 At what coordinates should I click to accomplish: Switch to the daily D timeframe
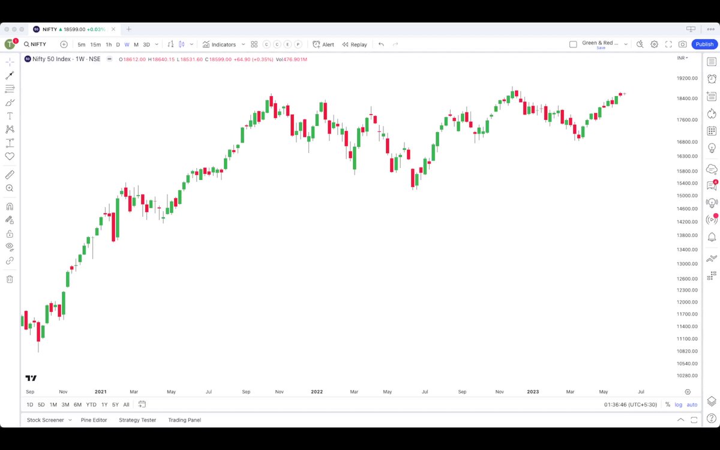pyautogui.click(x=118, y=44)
